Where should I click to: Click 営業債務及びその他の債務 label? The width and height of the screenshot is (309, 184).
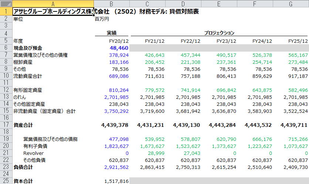[50, 139]
